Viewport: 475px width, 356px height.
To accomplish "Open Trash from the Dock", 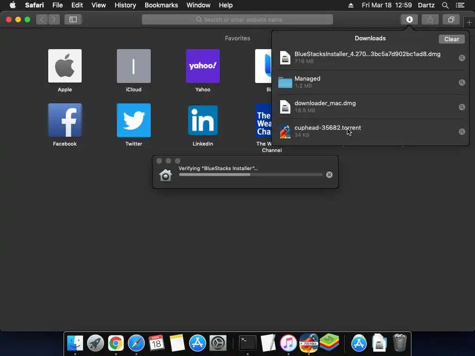I will (x=399, y=343).
